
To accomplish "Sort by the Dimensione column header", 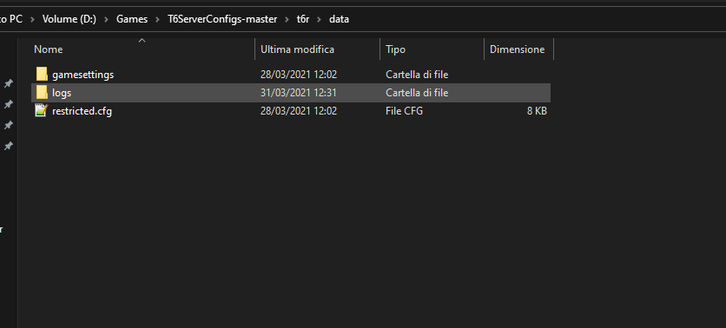I will 518,49.
